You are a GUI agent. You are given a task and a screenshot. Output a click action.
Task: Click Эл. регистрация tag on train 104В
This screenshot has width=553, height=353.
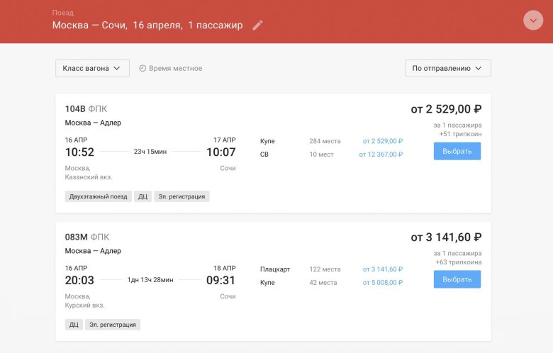coord(181,196)
